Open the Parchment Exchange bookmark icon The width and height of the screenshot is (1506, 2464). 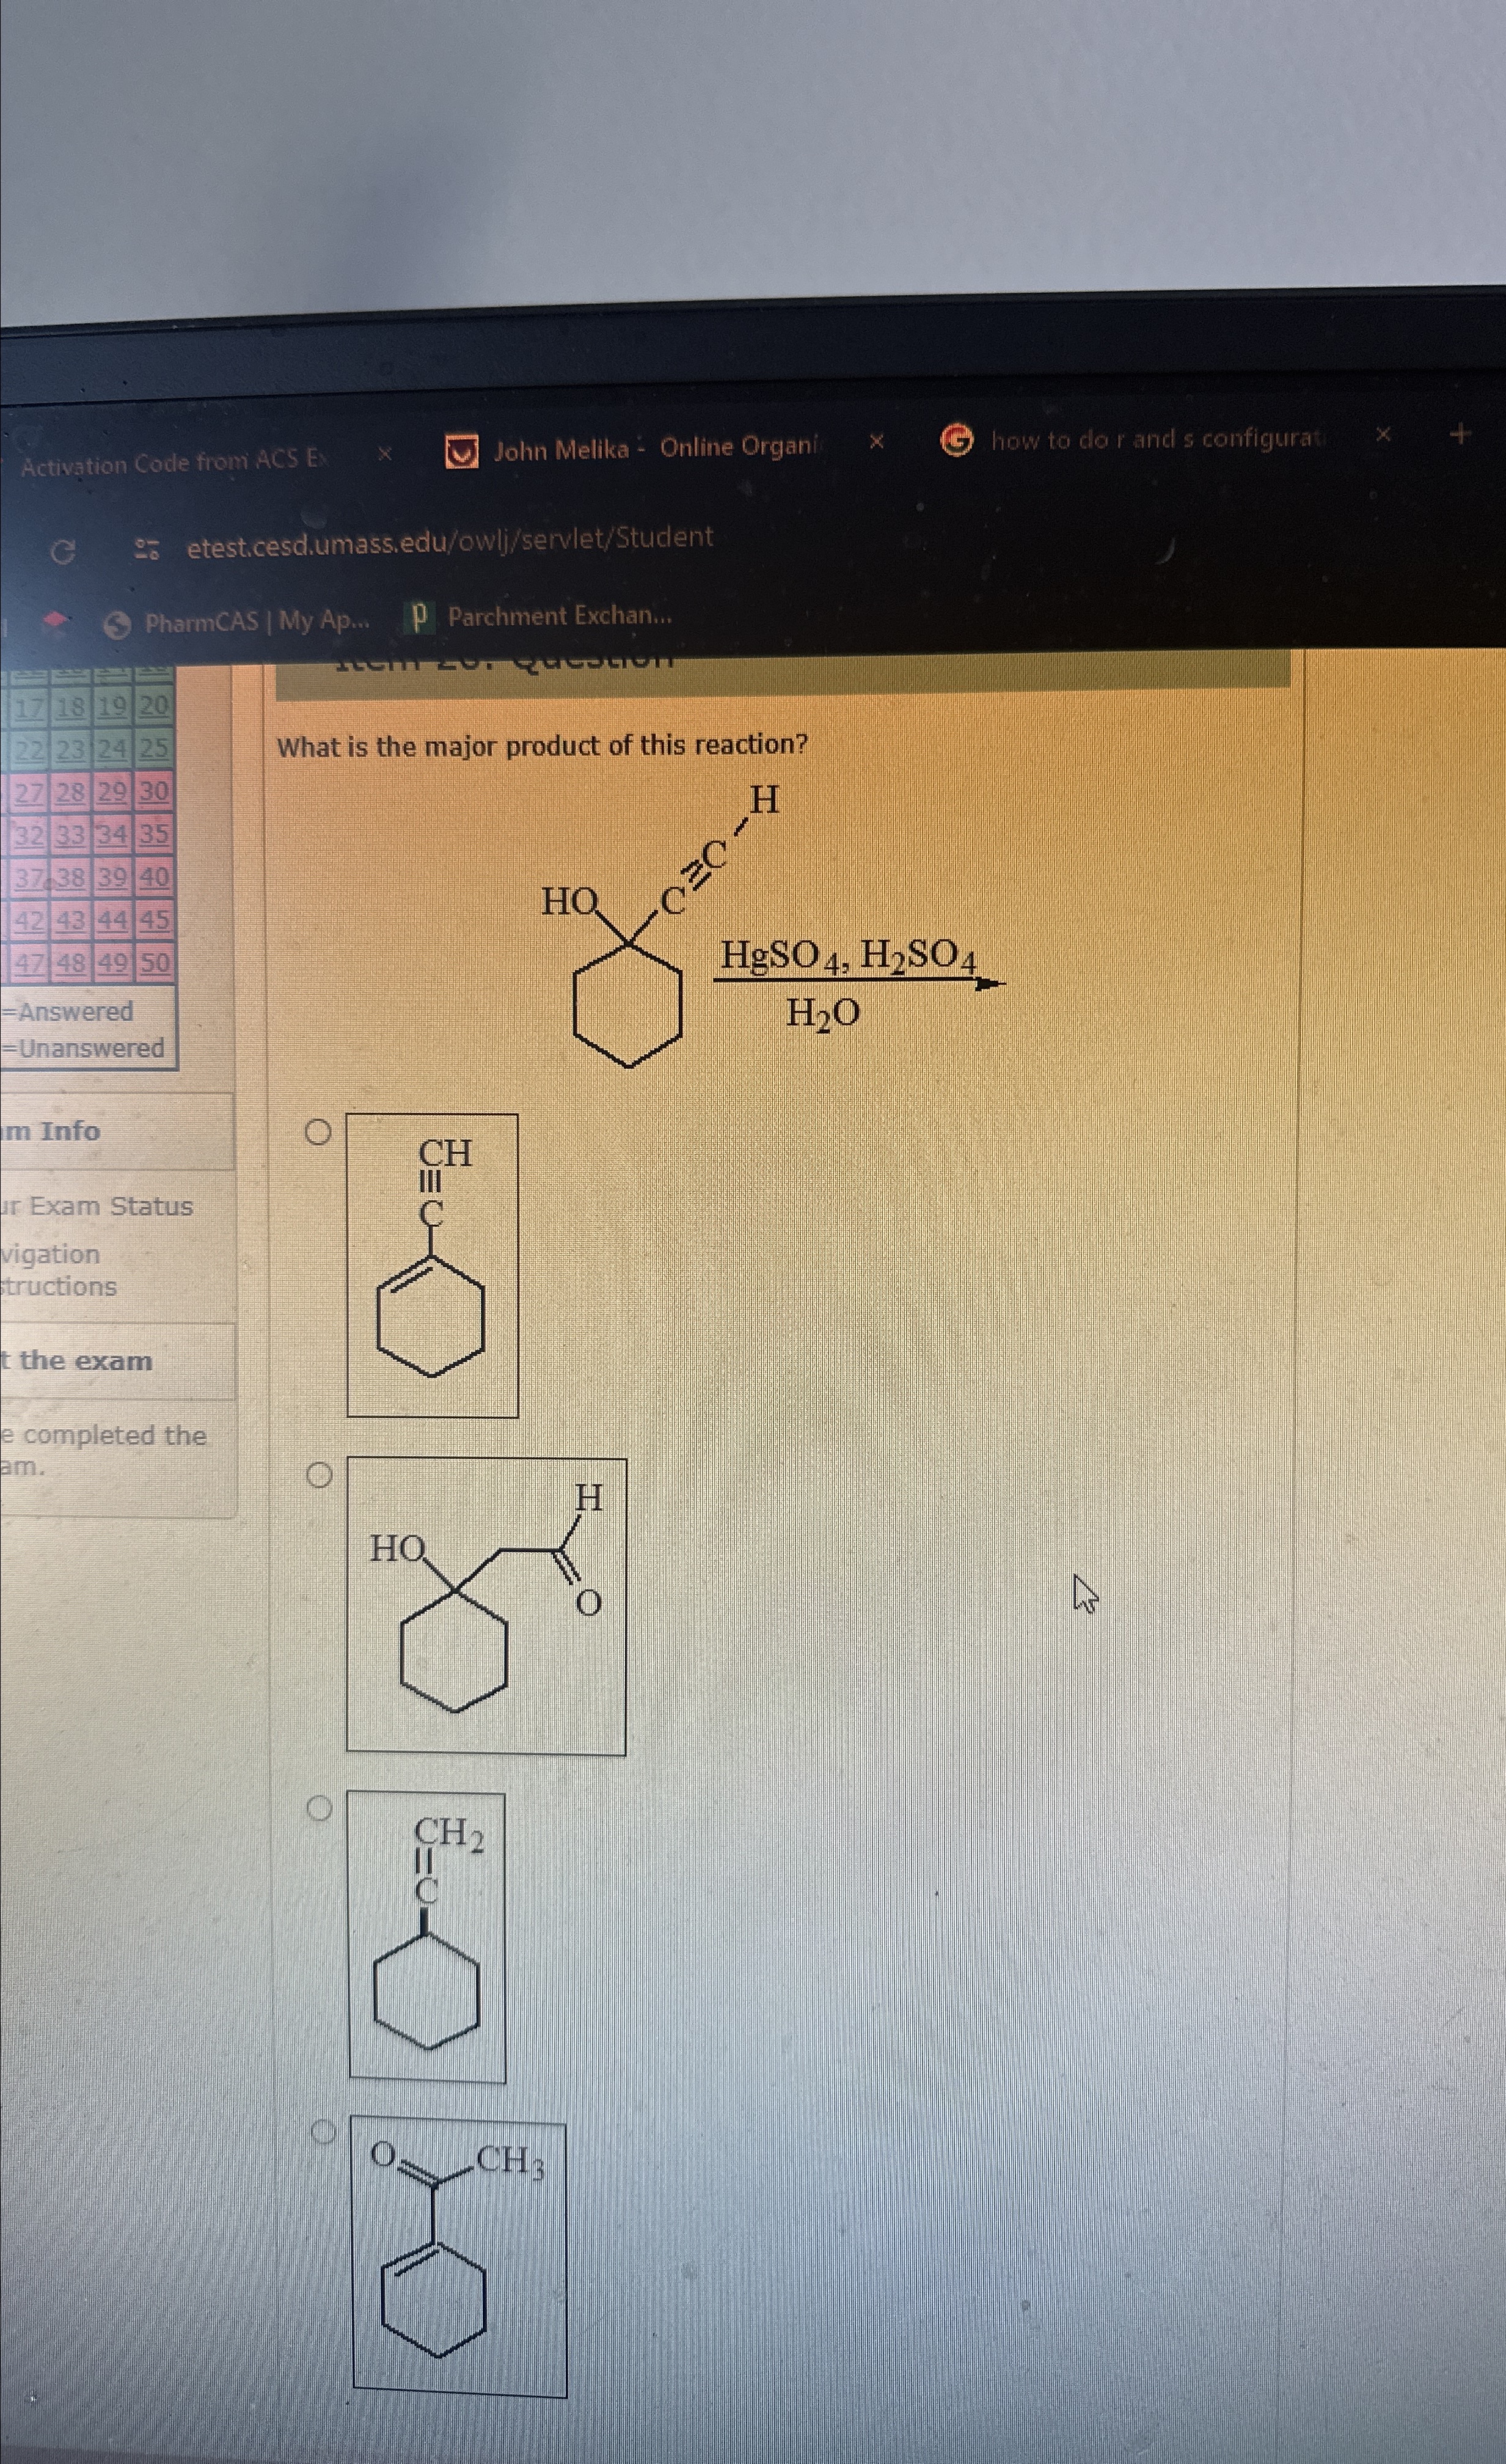click(x=420, y=618)
